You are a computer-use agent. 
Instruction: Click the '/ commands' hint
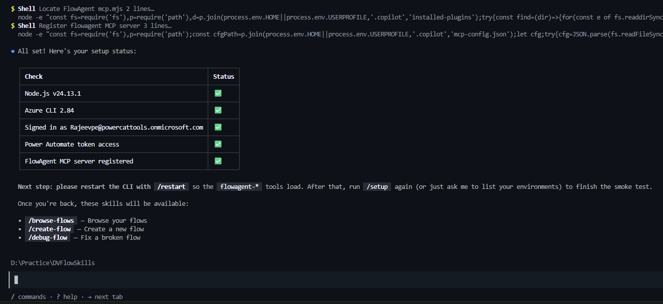[x=28, y=297]
